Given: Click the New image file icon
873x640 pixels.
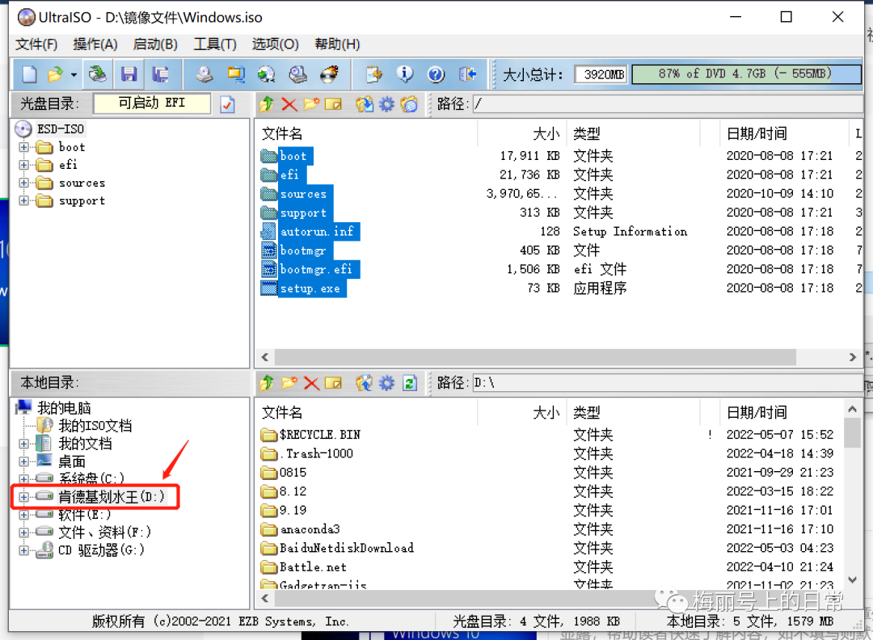Looking at the screenshot, I should pyautogui.click(x=30, y=74).
